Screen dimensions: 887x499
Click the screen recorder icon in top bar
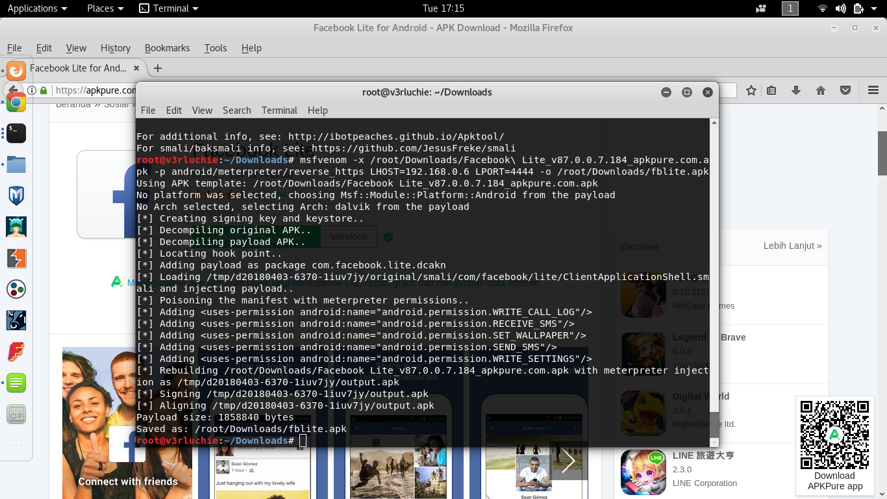762,8
